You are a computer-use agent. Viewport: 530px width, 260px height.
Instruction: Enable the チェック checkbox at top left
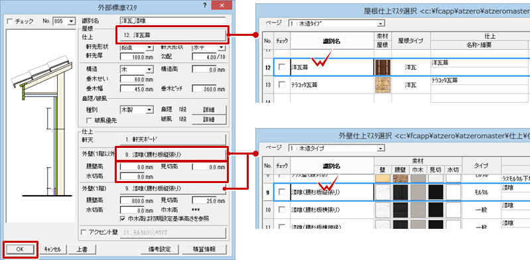pyautogui.click(x=9, y=21)
